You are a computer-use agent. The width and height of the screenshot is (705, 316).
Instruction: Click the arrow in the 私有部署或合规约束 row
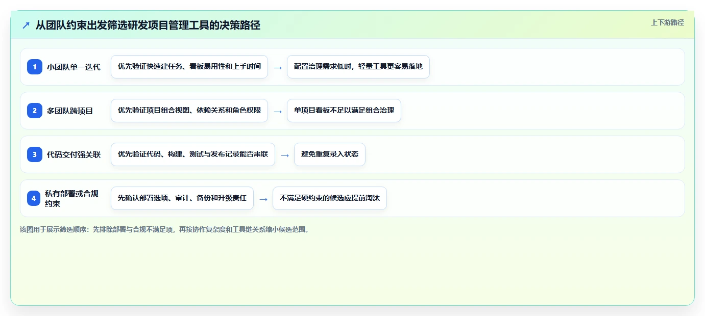pyautogui.click(x=263, y=199)
